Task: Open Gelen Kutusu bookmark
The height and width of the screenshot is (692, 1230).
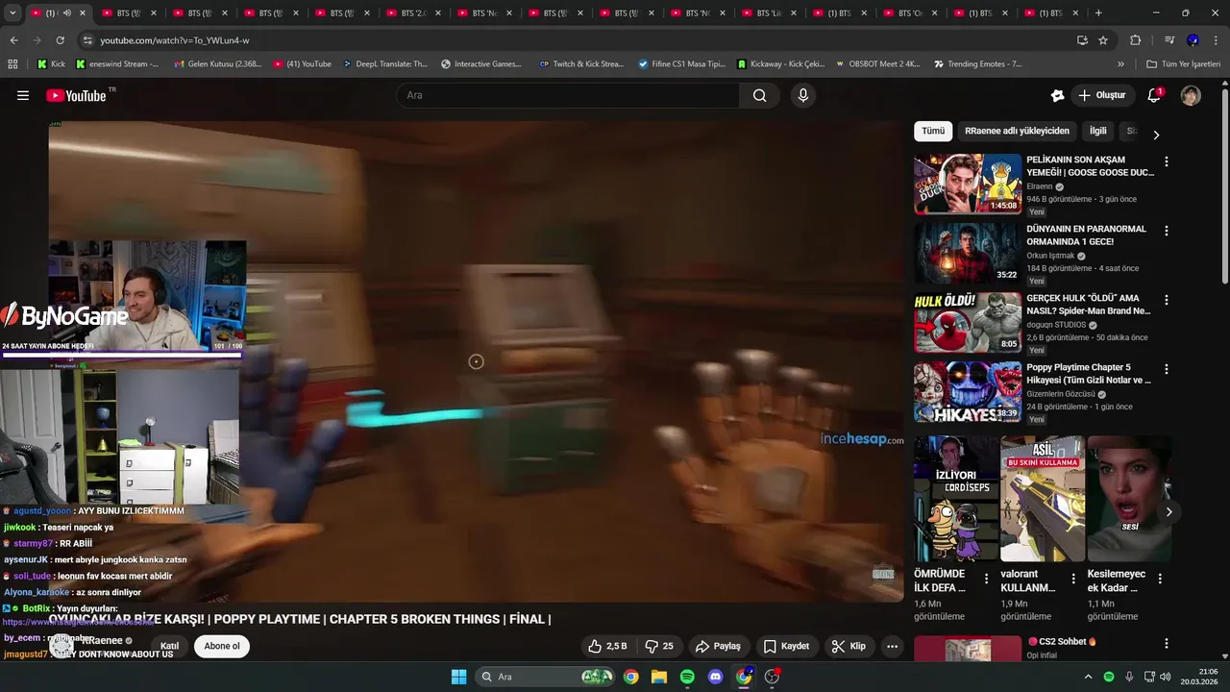Action: (218, 63)
